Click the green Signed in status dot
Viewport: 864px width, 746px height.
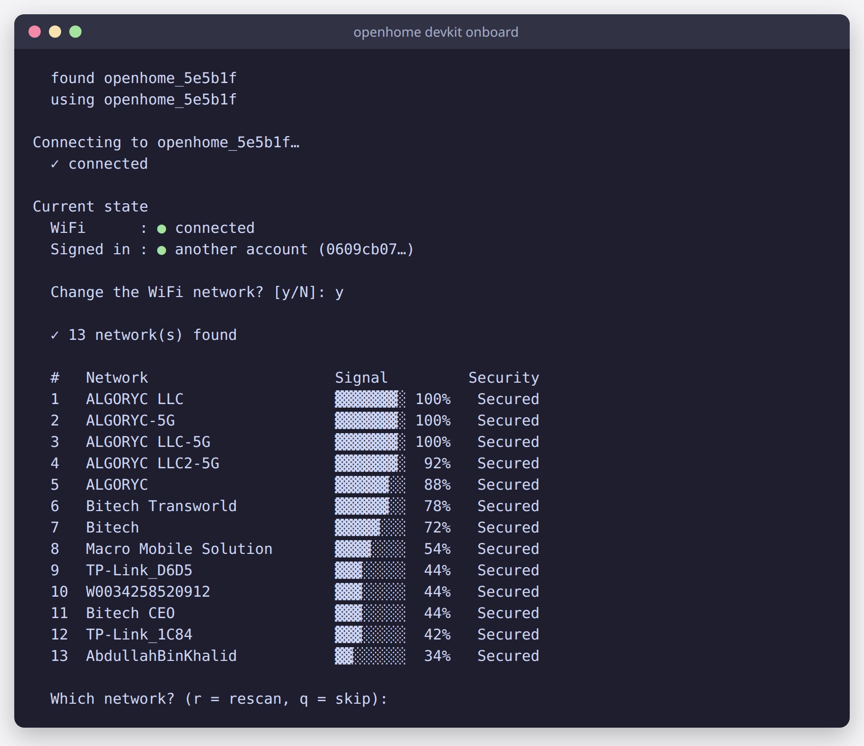(x=161, y=250)
